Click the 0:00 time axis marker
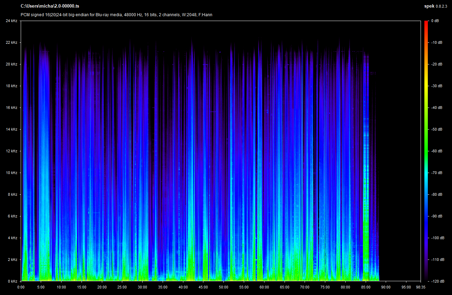Viewport: 452px width, 295px height. 21,287
